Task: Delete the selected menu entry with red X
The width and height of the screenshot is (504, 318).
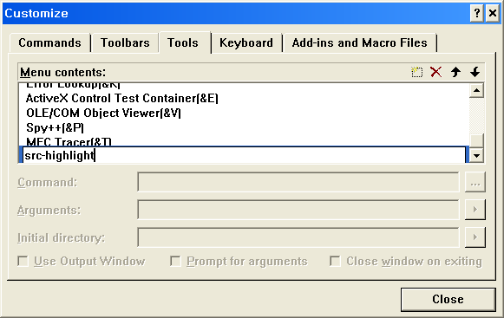Action: point(435,72)
